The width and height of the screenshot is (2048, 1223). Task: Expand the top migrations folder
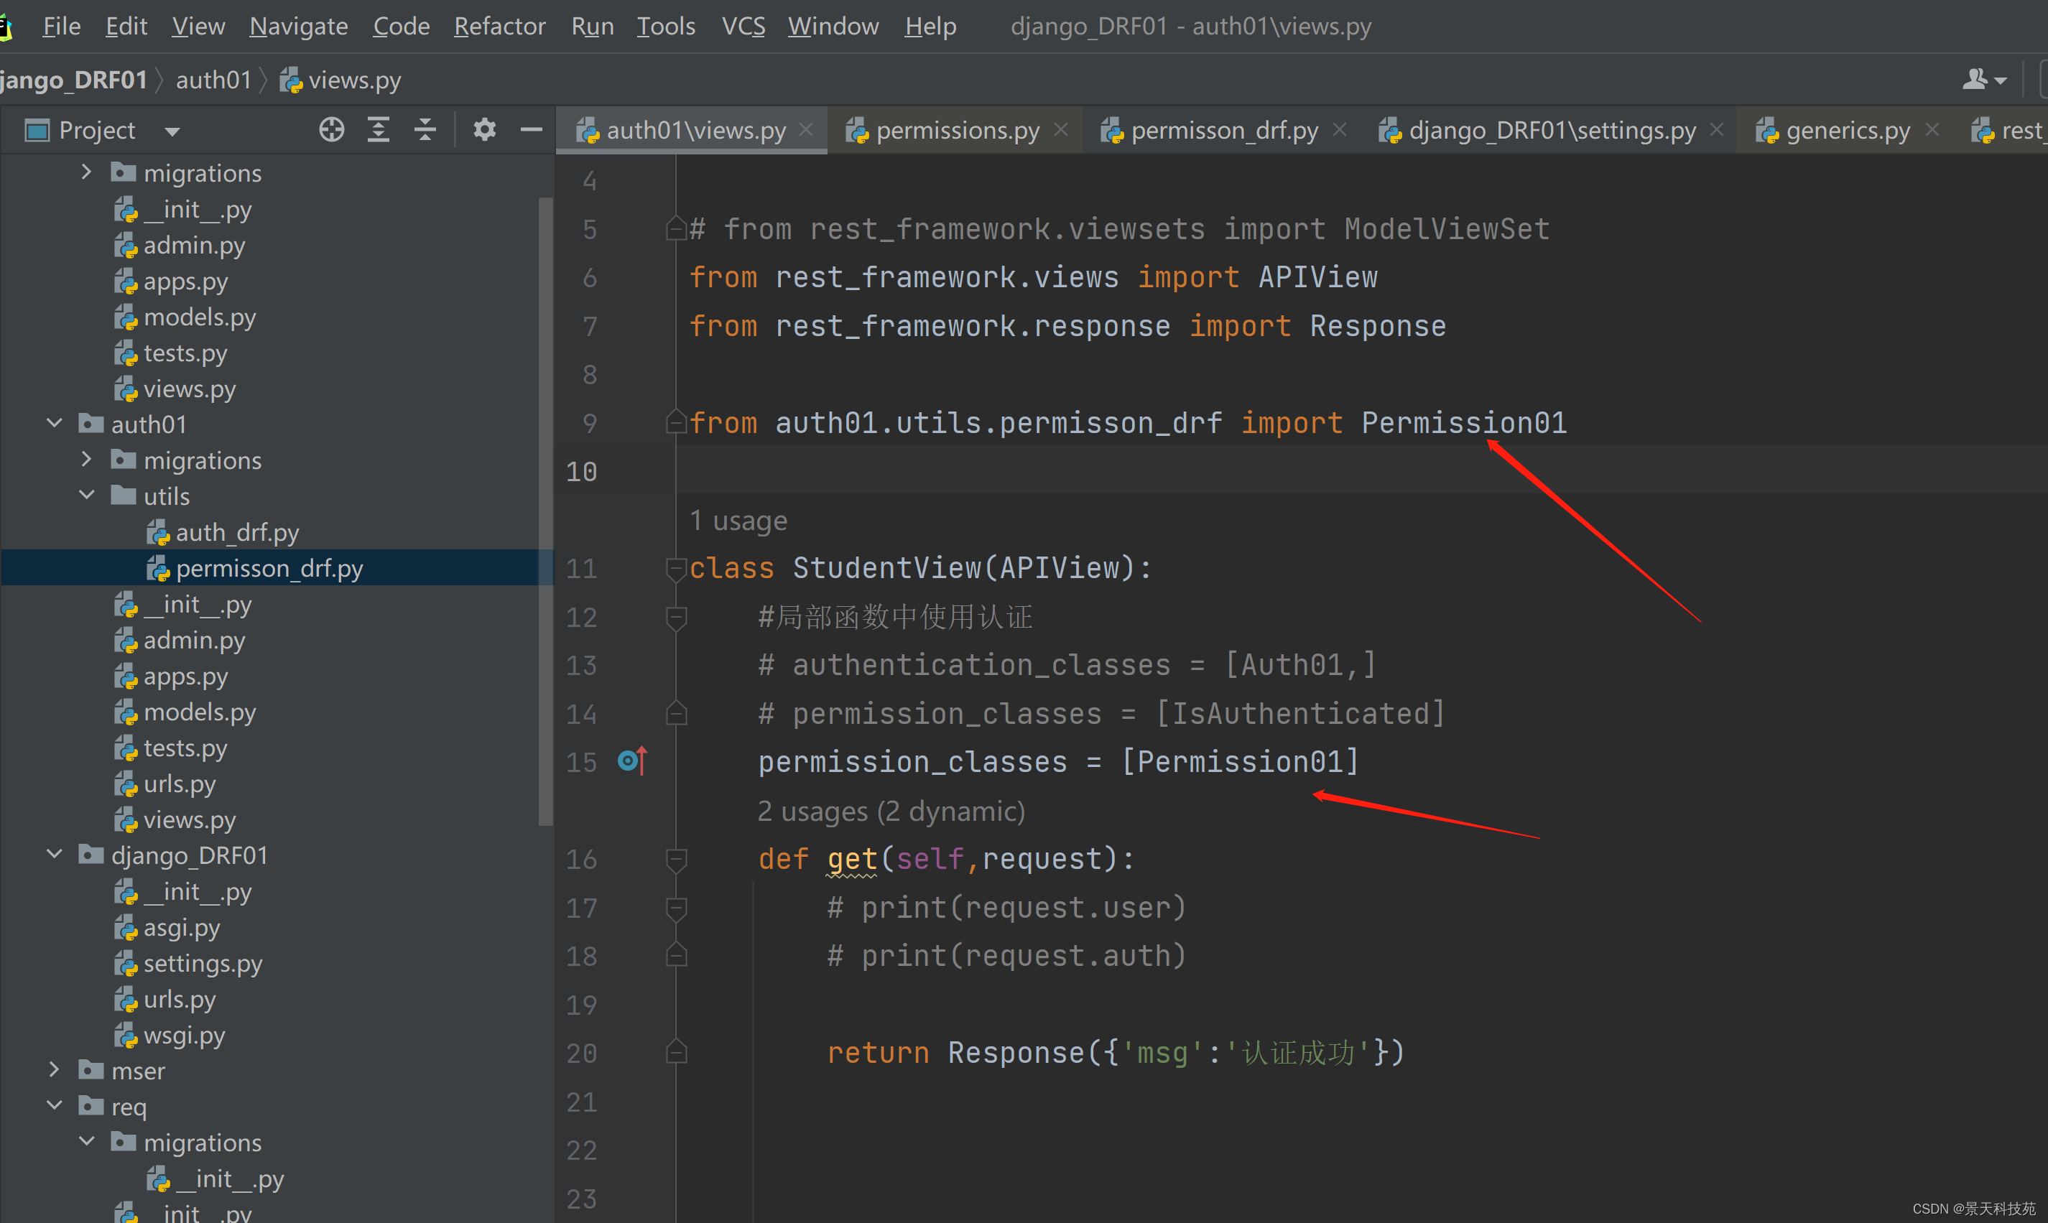(x=86, y=172)
